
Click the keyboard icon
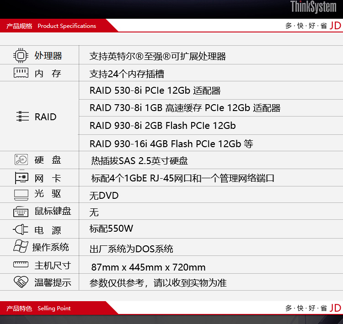tap(21, 212)
